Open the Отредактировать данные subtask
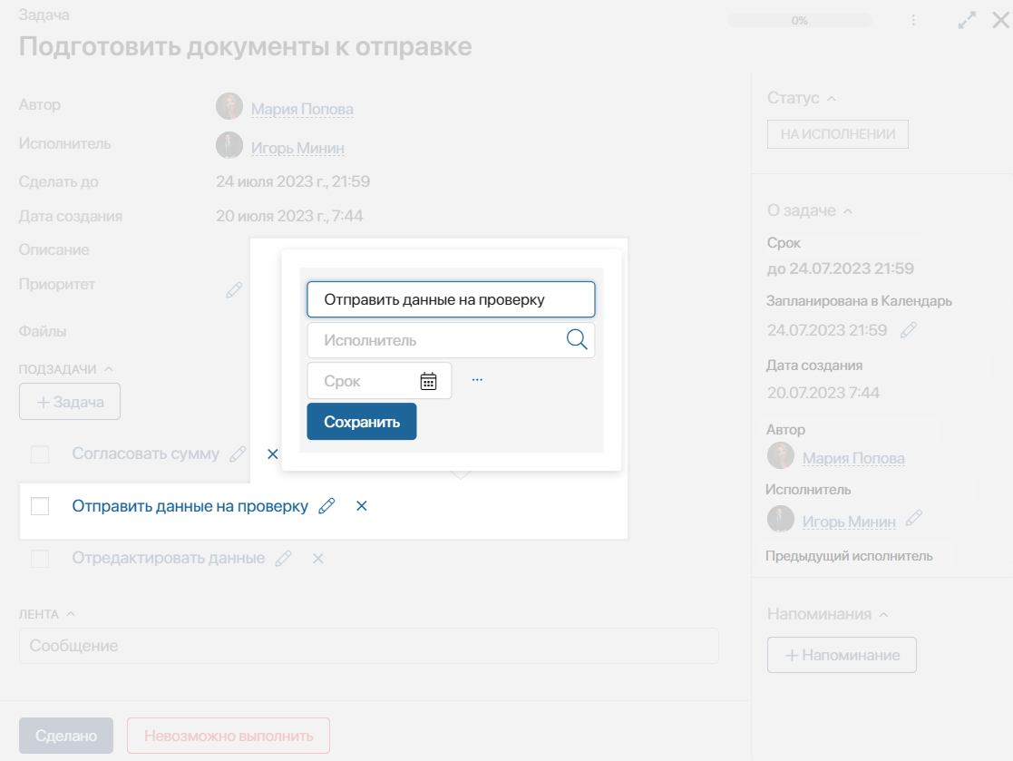This screenshot has width=1013, height=761. tap(168, 558)
